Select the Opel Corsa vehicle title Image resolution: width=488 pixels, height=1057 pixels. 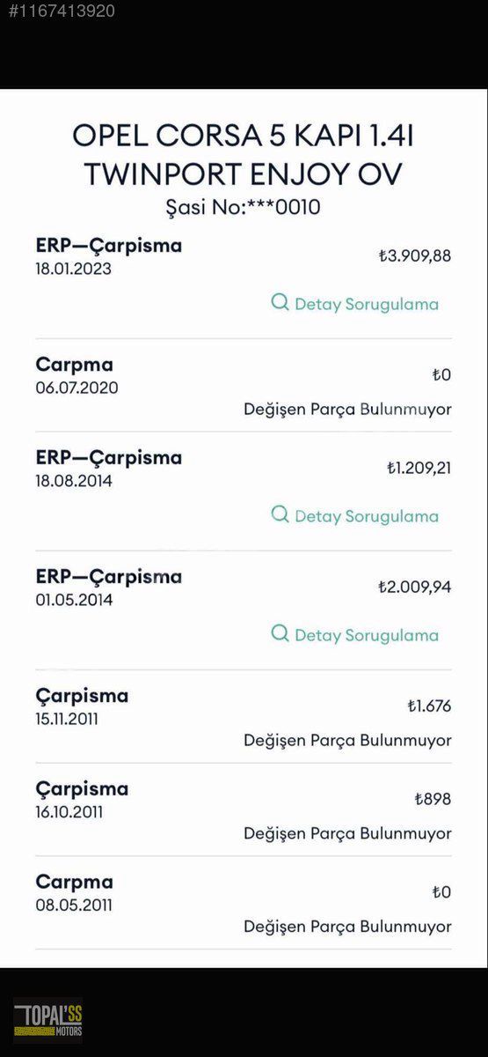click(x=244, y=154)
